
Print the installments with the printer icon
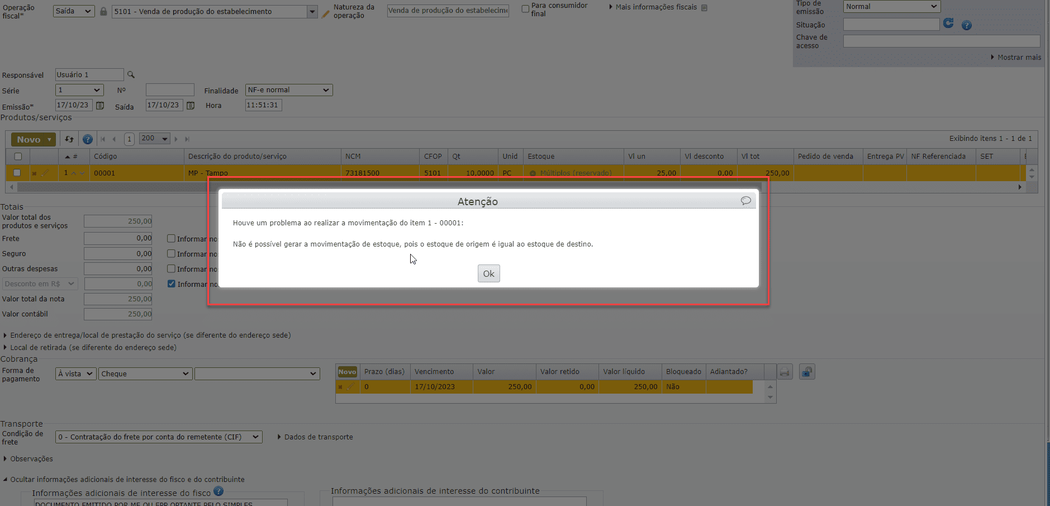click(785, 372)
